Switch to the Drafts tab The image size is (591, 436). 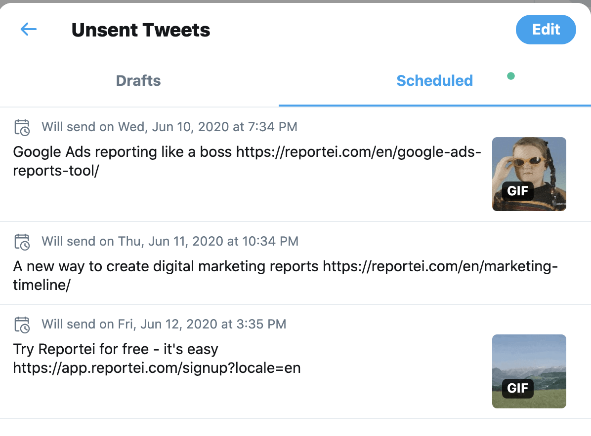point(138,80)
